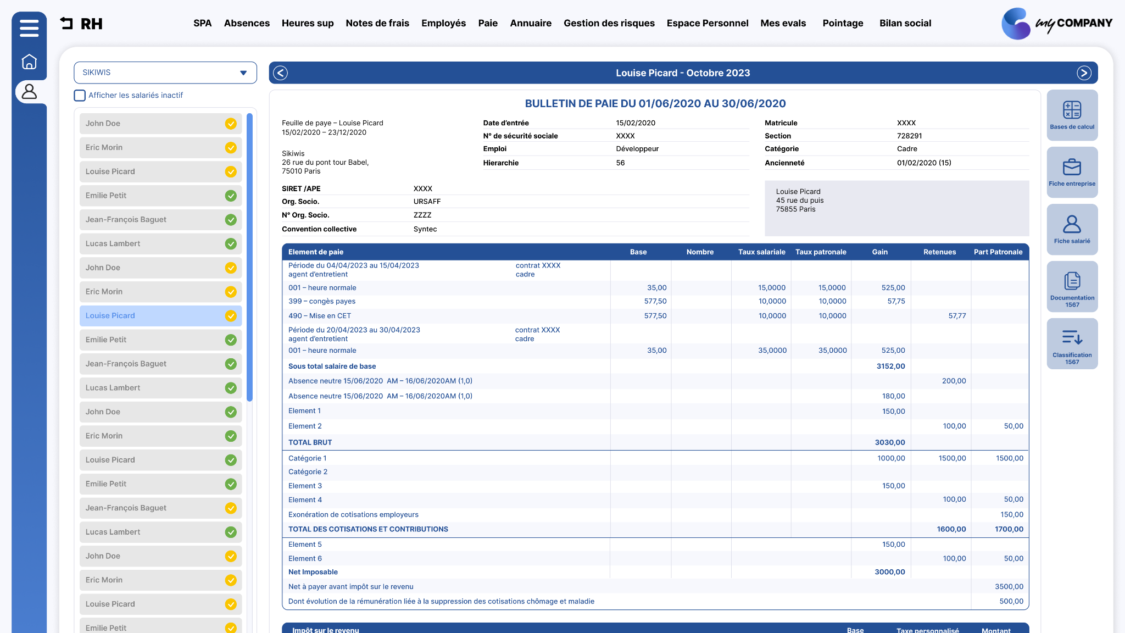The width and height of the screenshot is (1125, 633).
Task: Click green check beside first Lucas Lambert
Action: click(231, 243)
